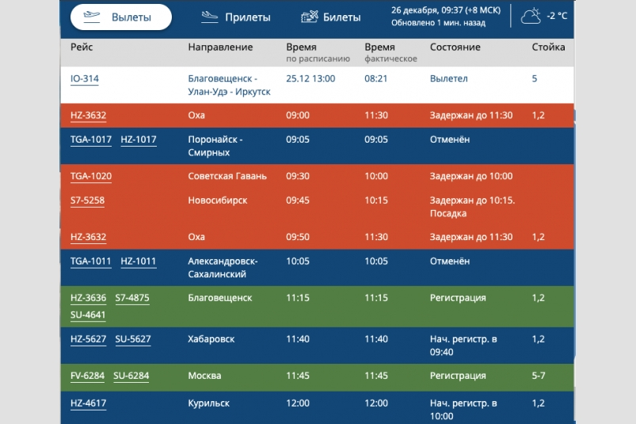Click the Состояние column header
Viewport: 636px width, 424px height.
pos(455,48)
